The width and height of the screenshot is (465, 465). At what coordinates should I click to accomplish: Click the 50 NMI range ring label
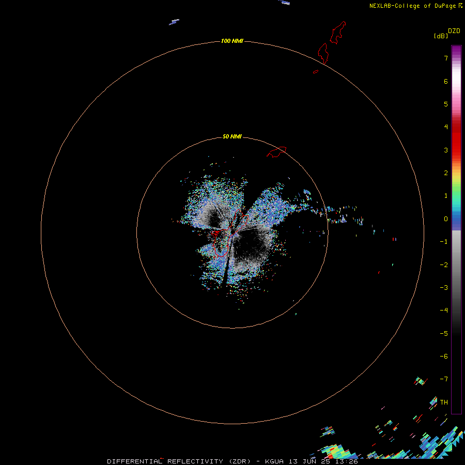pyautogui.click(x=232, y=136)
